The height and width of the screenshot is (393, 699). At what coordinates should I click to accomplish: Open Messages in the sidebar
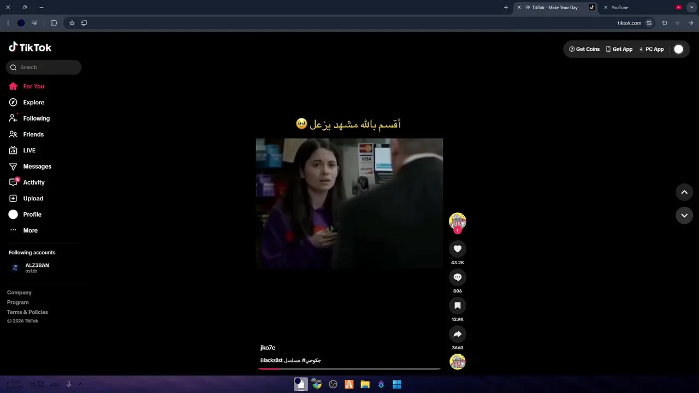click(x=29, y=166)
